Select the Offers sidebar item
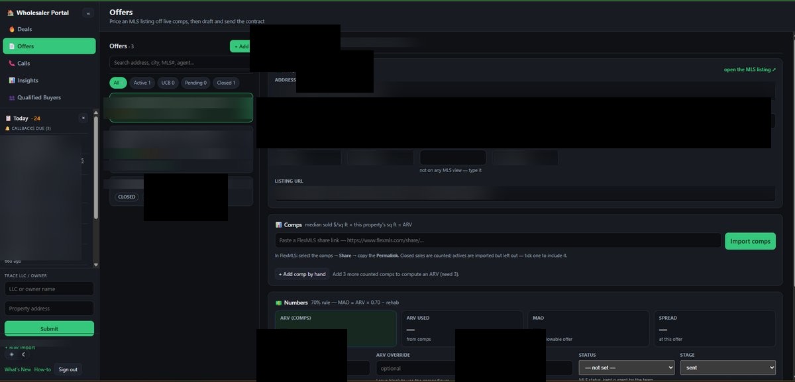This screenshot has height=382, width=795. click(x=49, y=46)
